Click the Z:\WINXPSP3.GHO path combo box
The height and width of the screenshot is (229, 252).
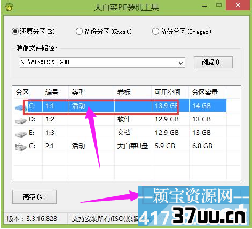(x=103, y=63)
